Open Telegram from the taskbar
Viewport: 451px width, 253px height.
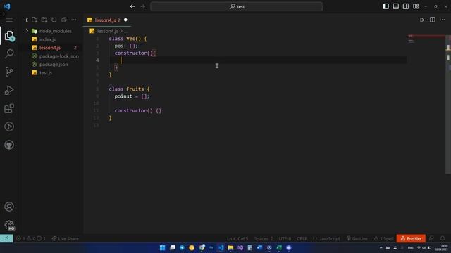coord(182,247)
